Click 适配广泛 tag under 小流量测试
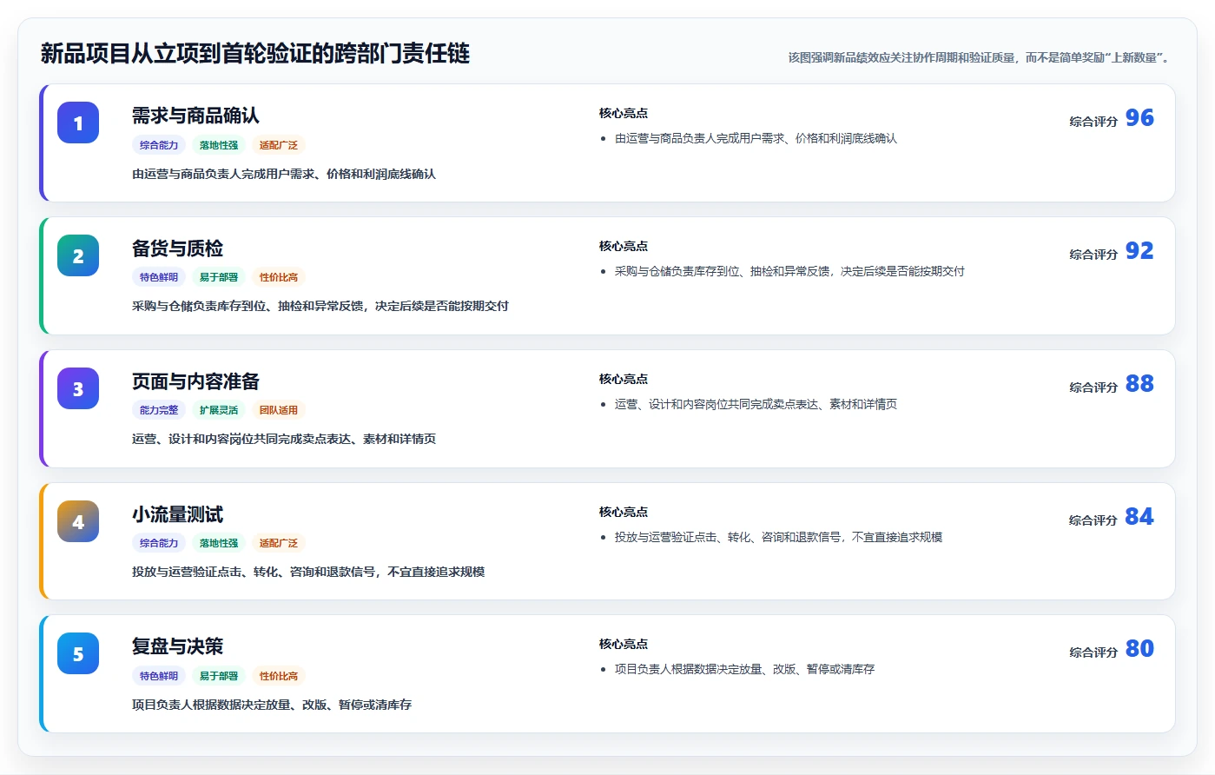Image resolution: width=1215 pixels, height=775 pixels. 279,543
